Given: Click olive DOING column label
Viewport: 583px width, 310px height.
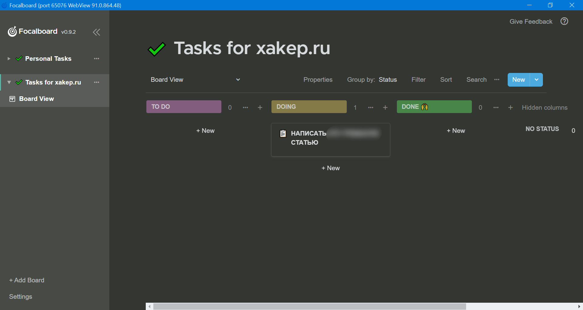Looking at the screenshot, I should pyautogui.click(x=309, y=107).
